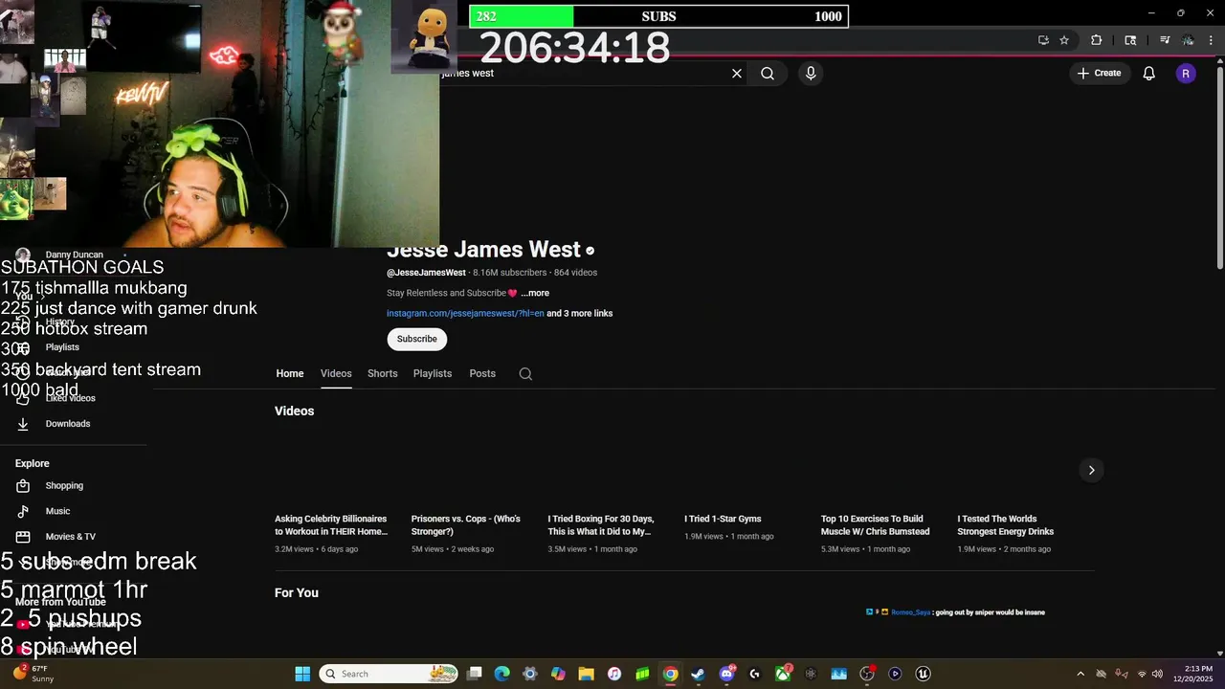Image resolution: width=1225 pixels, height=689 pixels.
Task: Search within channel using magnifier icon
Action: click(525, 374)
